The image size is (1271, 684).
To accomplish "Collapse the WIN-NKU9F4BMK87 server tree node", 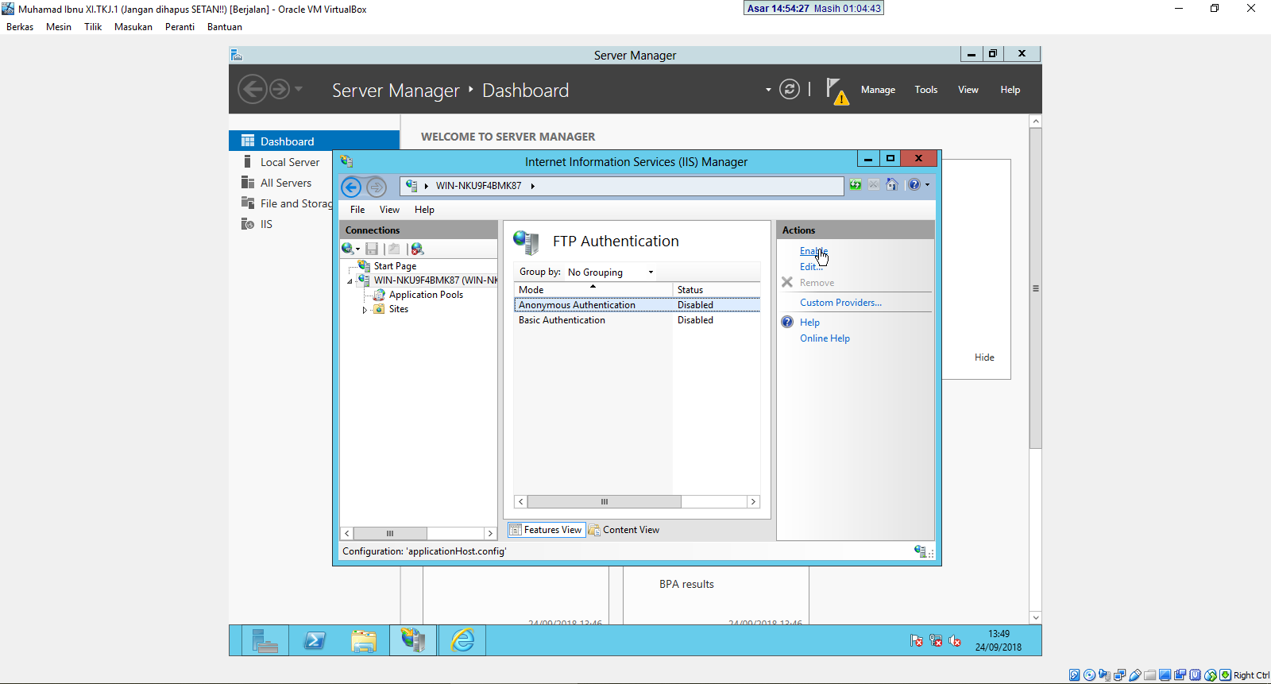I will (x=350, y=281).
